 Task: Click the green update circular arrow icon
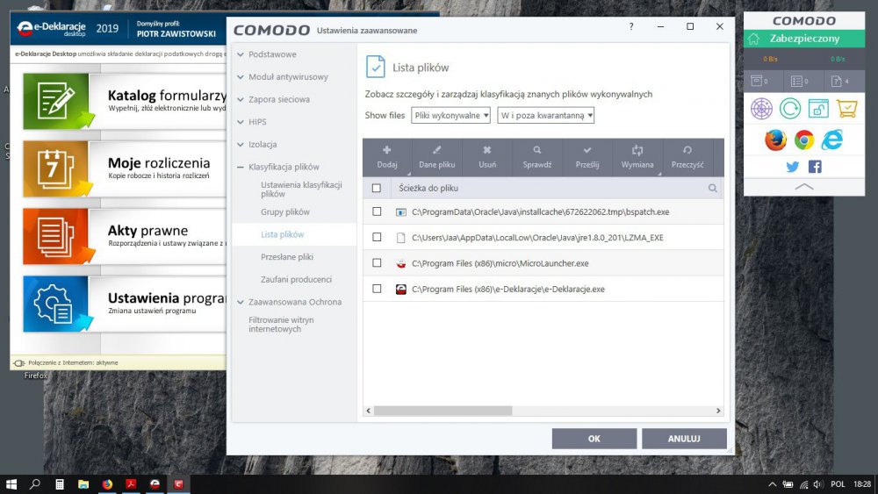coord(789,109)
